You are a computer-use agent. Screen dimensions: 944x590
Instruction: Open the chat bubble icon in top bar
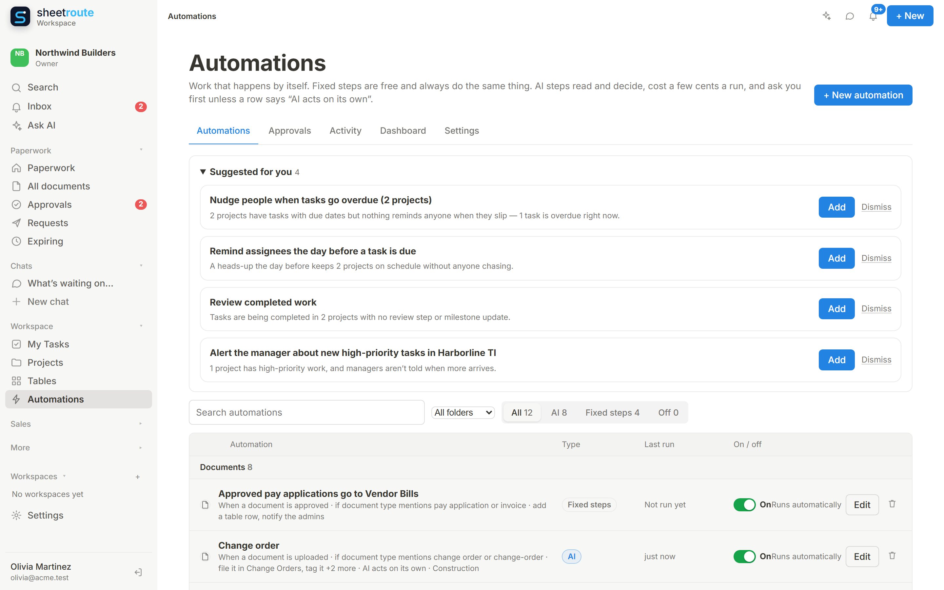(x=850, y=16)
